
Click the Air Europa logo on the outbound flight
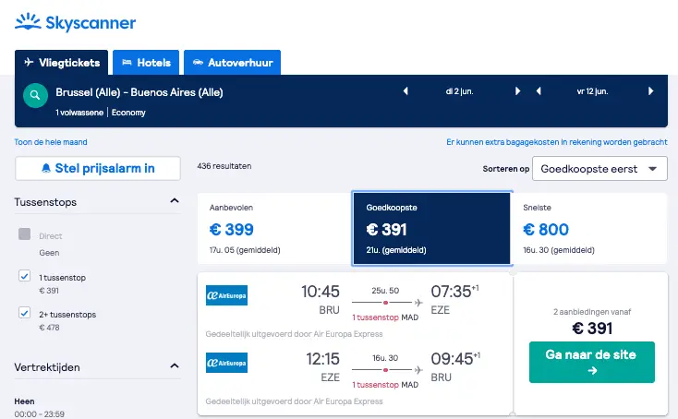click(x=226, y=295)
